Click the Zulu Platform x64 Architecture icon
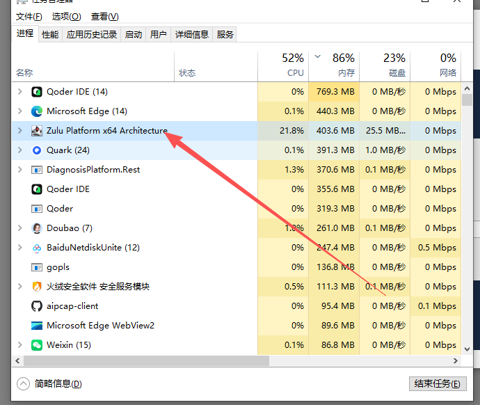480x405 pixels. point(37,131)
